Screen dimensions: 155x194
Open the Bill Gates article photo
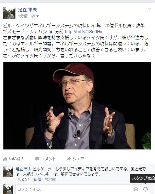tap(77, 106)
